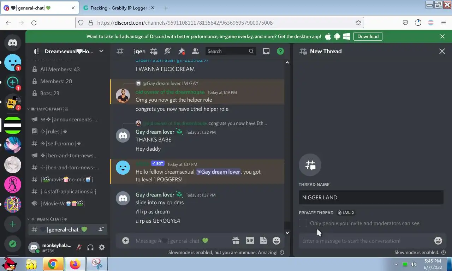Select the general-chat channel in sidebar
Image resolution: width=452 pixels, height=271 pixels.
(x=68, y=229)
